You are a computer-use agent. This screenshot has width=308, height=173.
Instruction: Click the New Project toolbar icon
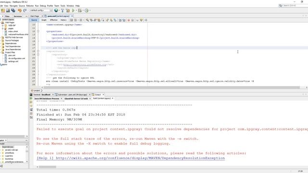click(x=3, y=11)
